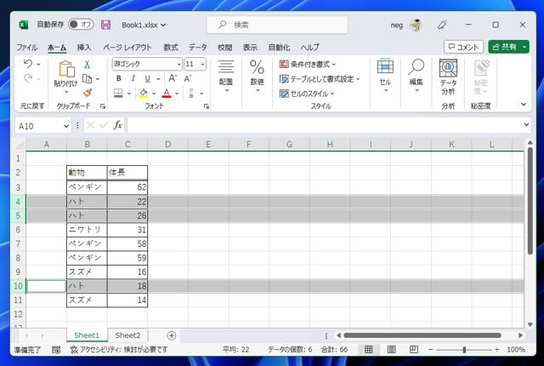The width and height of the screenshot is (544, 366).
Task: Click the red font color A icon
Action: 167,93
